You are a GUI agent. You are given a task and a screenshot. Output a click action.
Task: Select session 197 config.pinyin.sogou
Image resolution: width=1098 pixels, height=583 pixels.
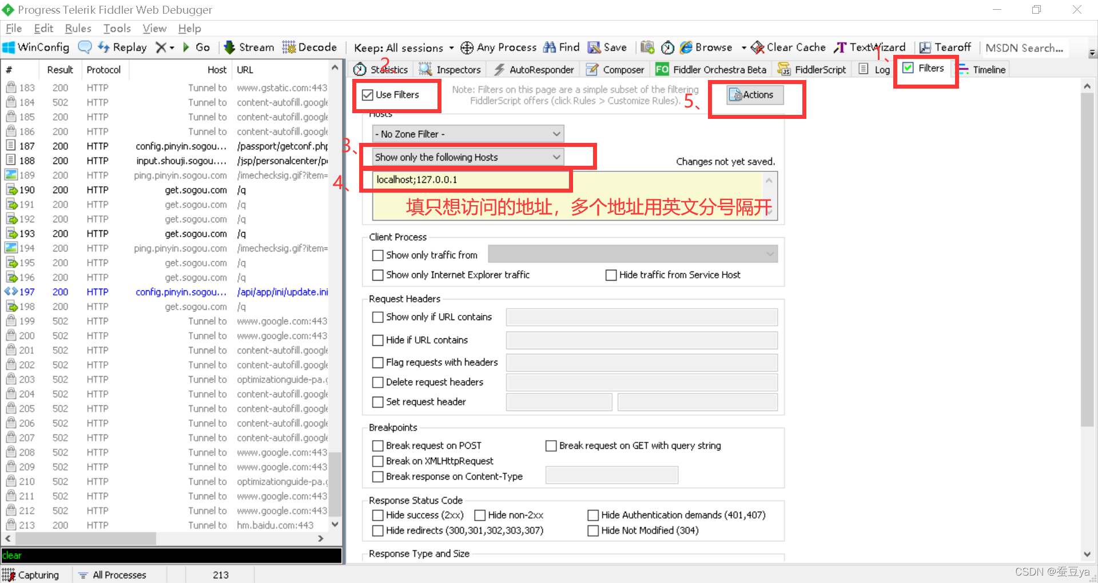click(166, 292)
